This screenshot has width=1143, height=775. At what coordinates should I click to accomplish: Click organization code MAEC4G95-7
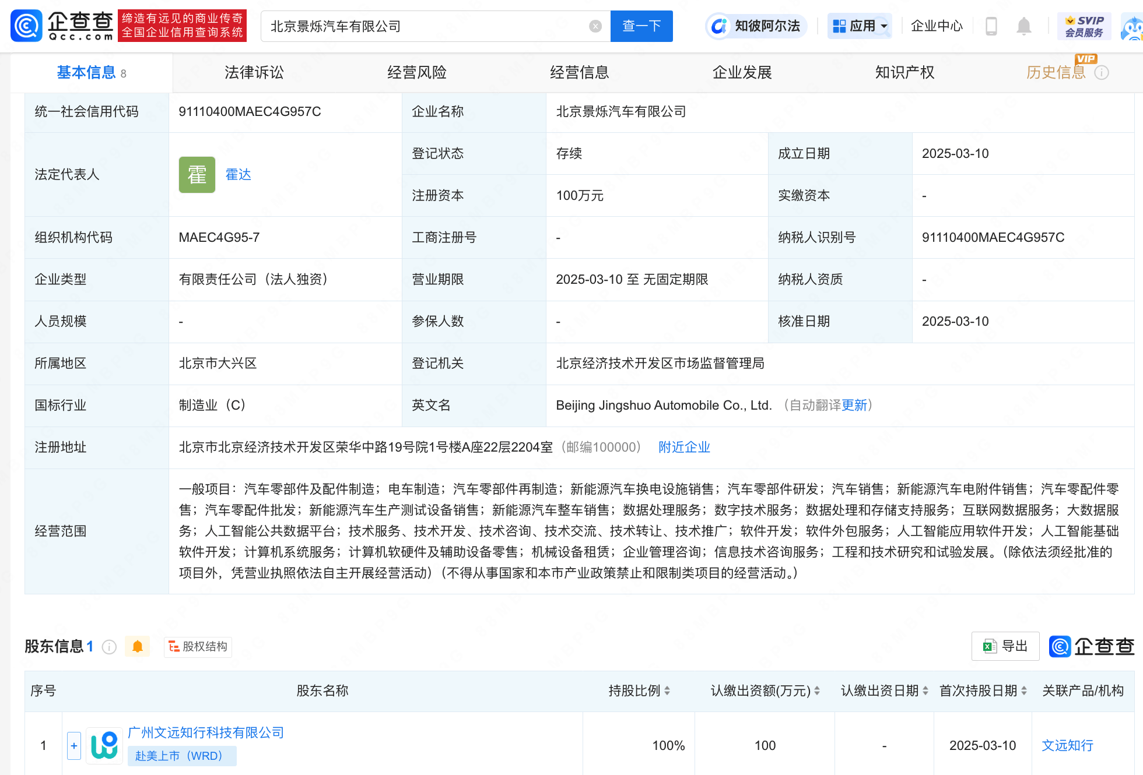click(x=219, y=237)
